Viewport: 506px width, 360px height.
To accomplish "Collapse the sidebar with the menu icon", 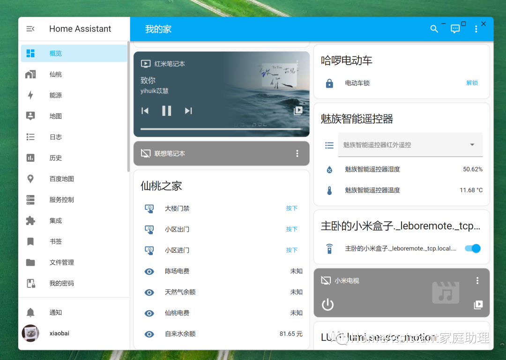I will (x=30, y=29).
